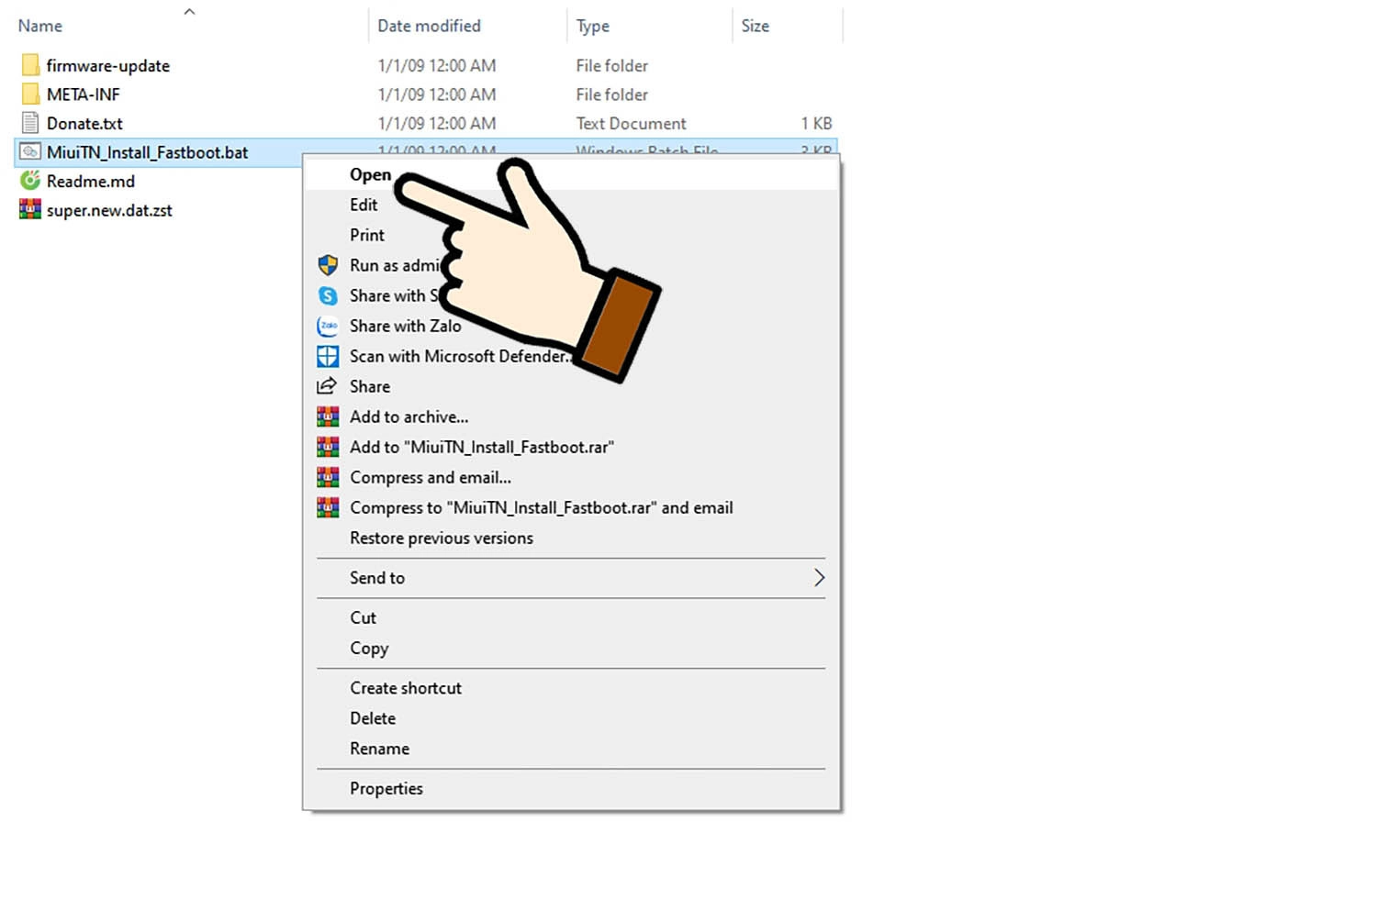Click the Donate.txt text file icon
Screen dimensions: 1377x899
click(x=30, y=123)
